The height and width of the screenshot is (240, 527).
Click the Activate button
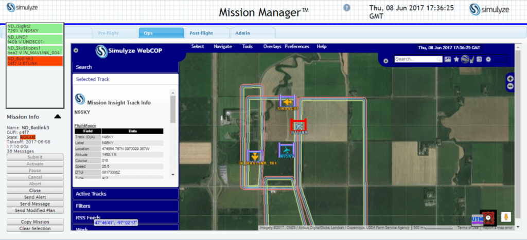tap(35, 164)
